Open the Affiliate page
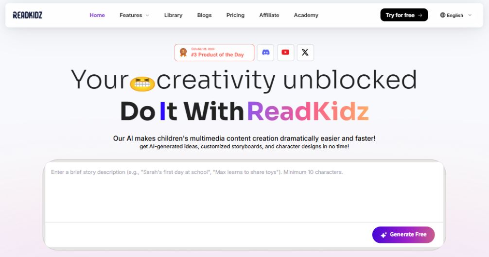 pyautogui.click(x=269, y=15)
